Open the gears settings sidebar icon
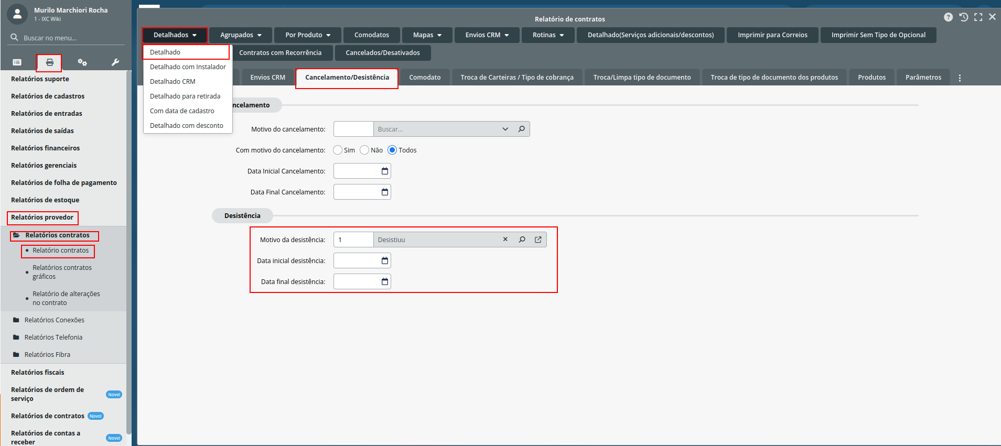 click(82, 62)
